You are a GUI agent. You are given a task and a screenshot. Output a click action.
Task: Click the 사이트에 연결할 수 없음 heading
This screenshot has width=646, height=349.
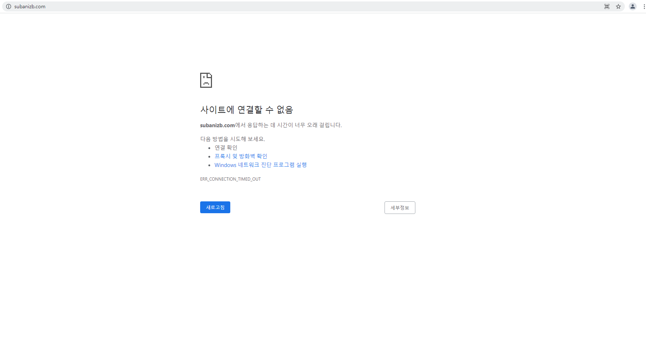pos(247,110)
